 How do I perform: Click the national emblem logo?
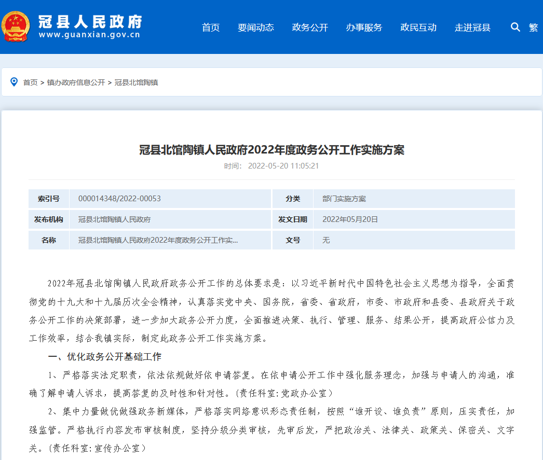pyautogui.click(x=16, y=26)
